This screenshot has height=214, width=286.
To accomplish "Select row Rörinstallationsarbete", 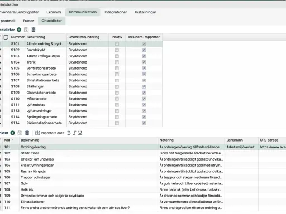I will point(81,123).
